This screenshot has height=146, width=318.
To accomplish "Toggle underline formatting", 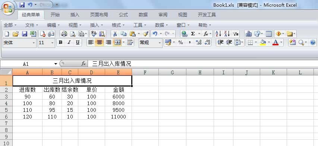I will (x=78, y=42).
